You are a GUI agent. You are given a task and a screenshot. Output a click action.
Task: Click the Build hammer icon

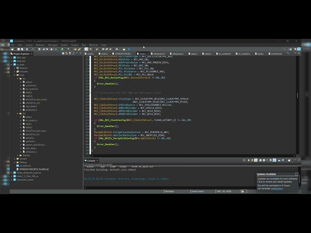(x=33, y=49)
